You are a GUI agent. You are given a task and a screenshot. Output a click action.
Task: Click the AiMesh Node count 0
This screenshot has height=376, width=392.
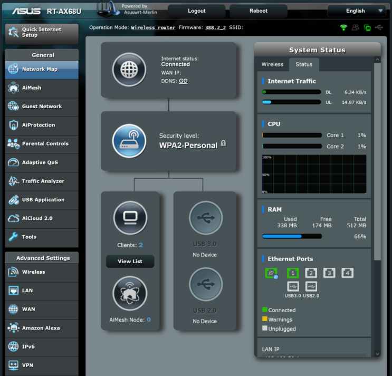coord(149,320)
